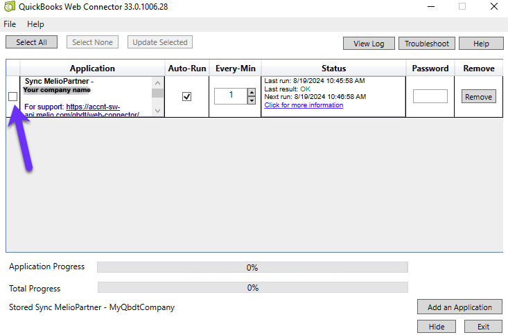Open the Click for more information link
The image size is (508, 335).
click(x=304, y=105)
